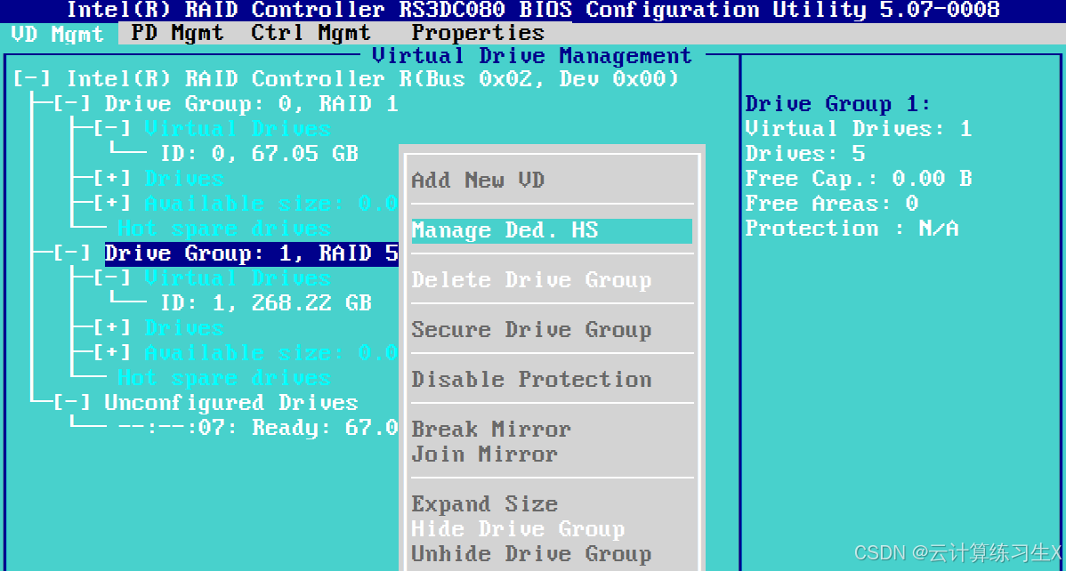
Task: Open the Properties tab
Action: [x=478, y=33]
